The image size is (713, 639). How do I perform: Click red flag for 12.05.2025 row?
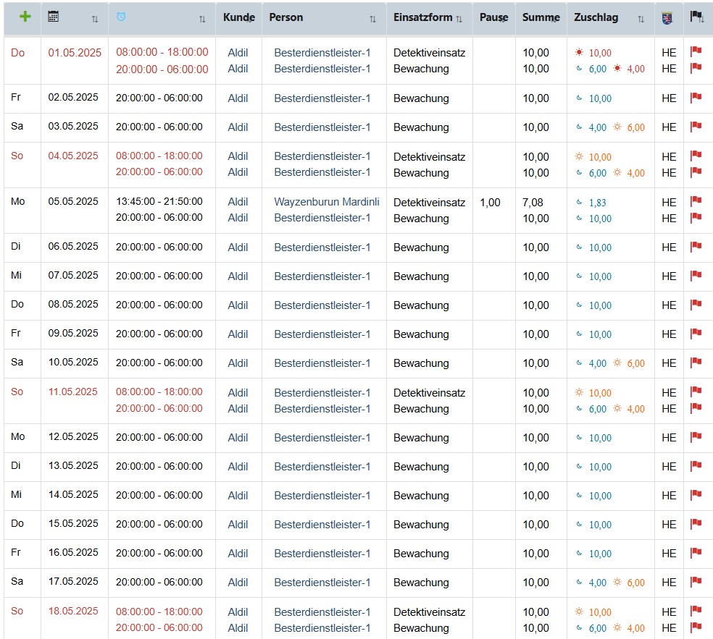click(x=696, y=437)
